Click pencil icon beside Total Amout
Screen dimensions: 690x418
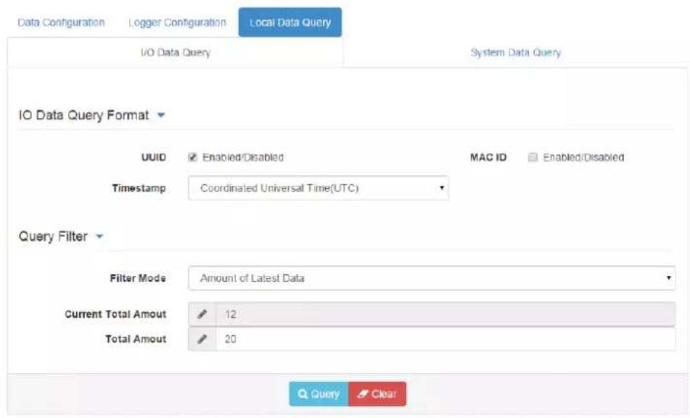coord(202,339)
